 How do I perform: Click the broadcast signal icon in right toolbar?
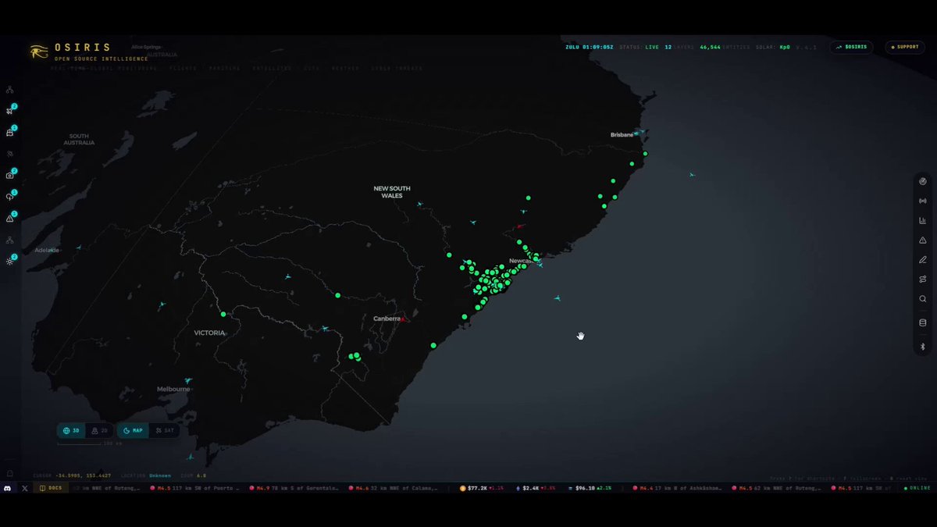pyautogui.click(x=923, y=201)
